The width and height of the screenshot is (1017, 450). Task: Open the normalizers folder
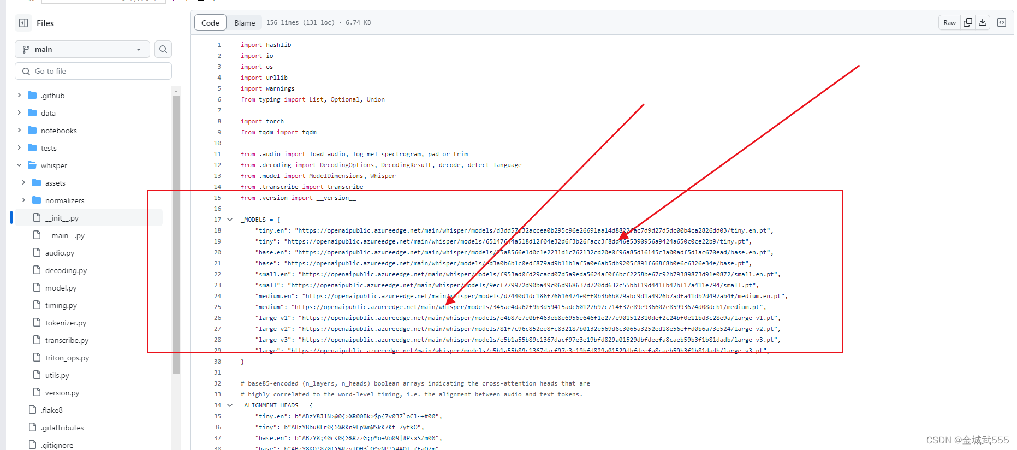tap(64, 200)
